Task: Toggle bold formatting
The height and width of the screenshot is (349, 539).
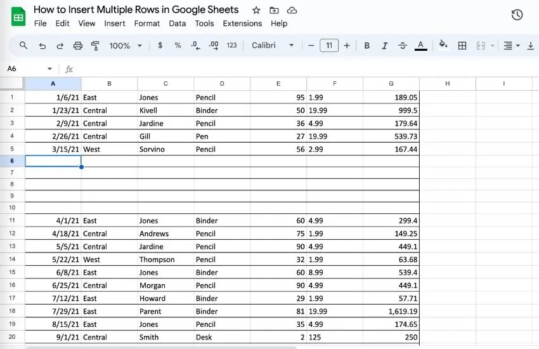Action: (x=367, y=46)
